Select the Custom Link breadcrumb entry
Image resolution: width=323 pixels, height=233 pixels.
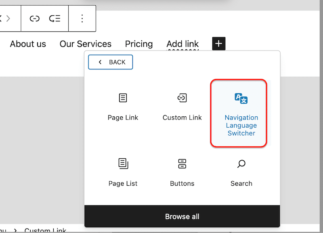pyautogui.click(x=45, y=230)
